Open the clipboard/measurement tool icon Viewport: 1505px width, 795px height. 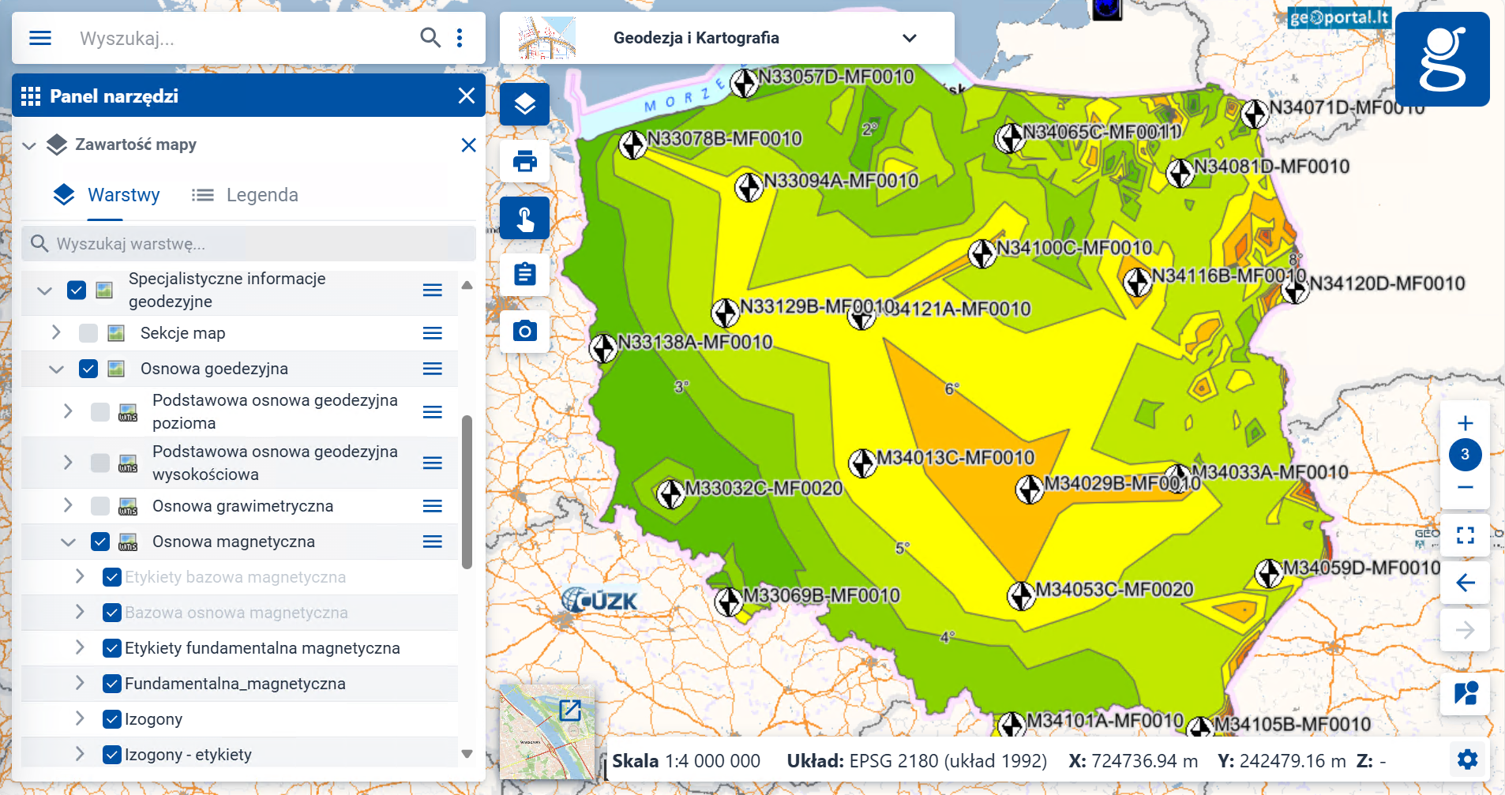click(x=524, y=275)
